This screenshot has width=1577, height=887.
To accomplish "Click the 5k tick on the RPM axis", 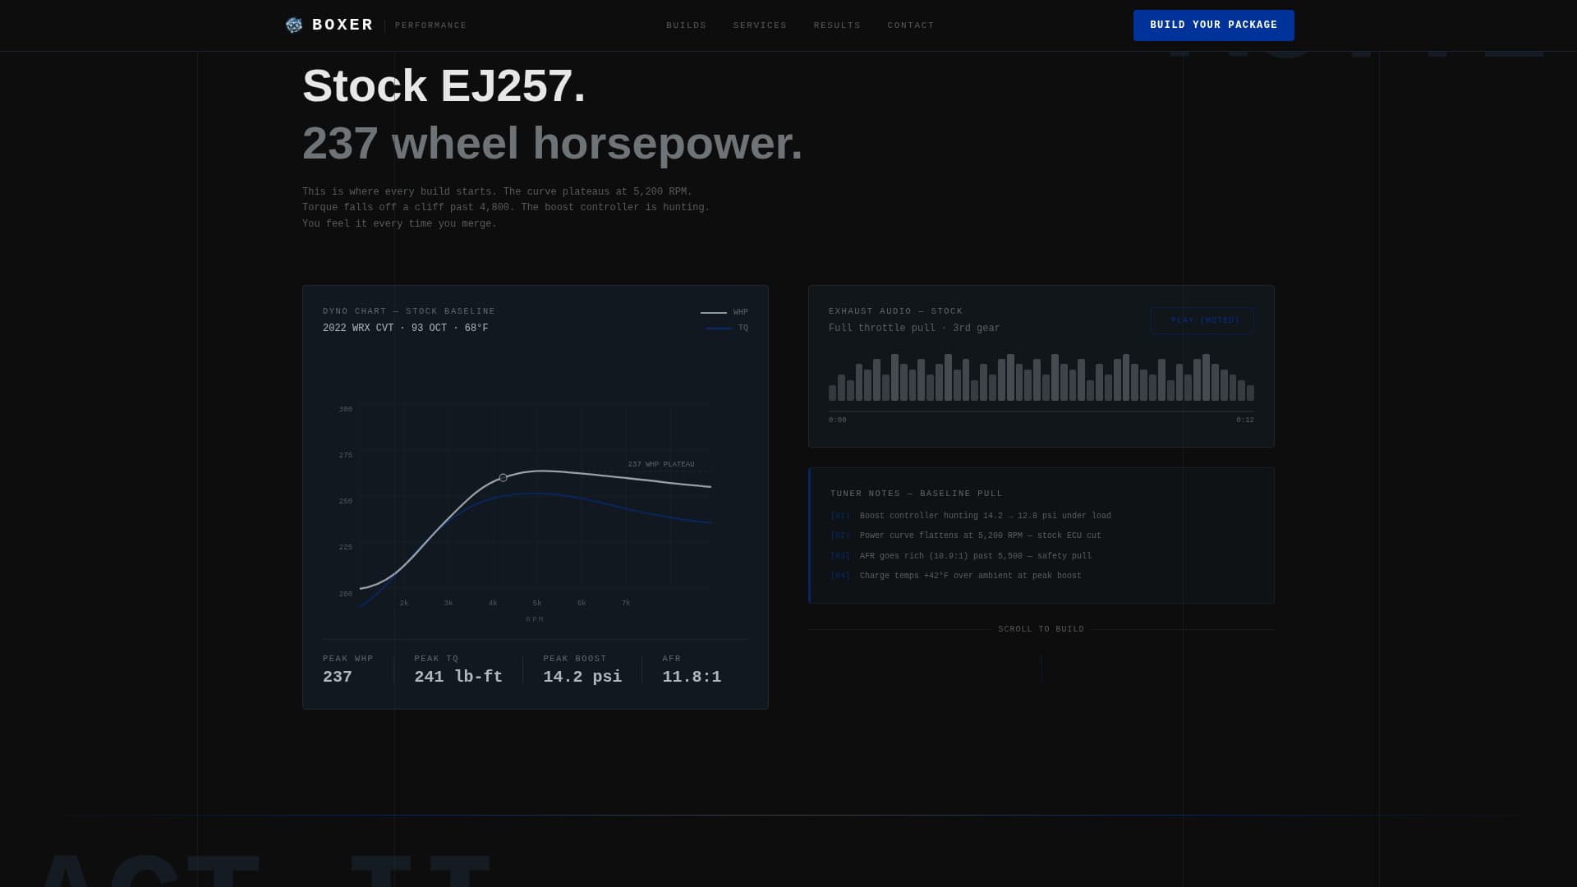I will click(537, 603).
